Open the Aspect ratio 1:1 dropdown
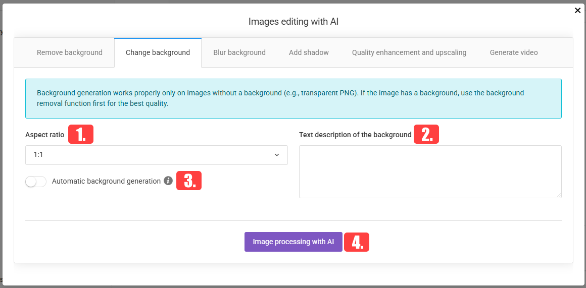Screen dimensions: 586x288 (157, 155)
